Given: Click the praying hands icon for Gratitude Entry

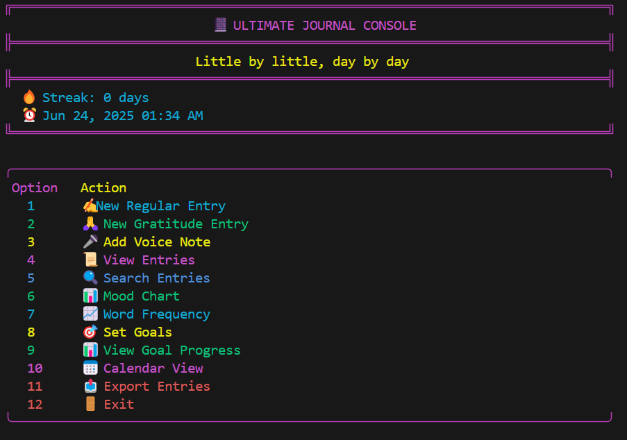Looking at the screenshot, I should click(90, 223).
